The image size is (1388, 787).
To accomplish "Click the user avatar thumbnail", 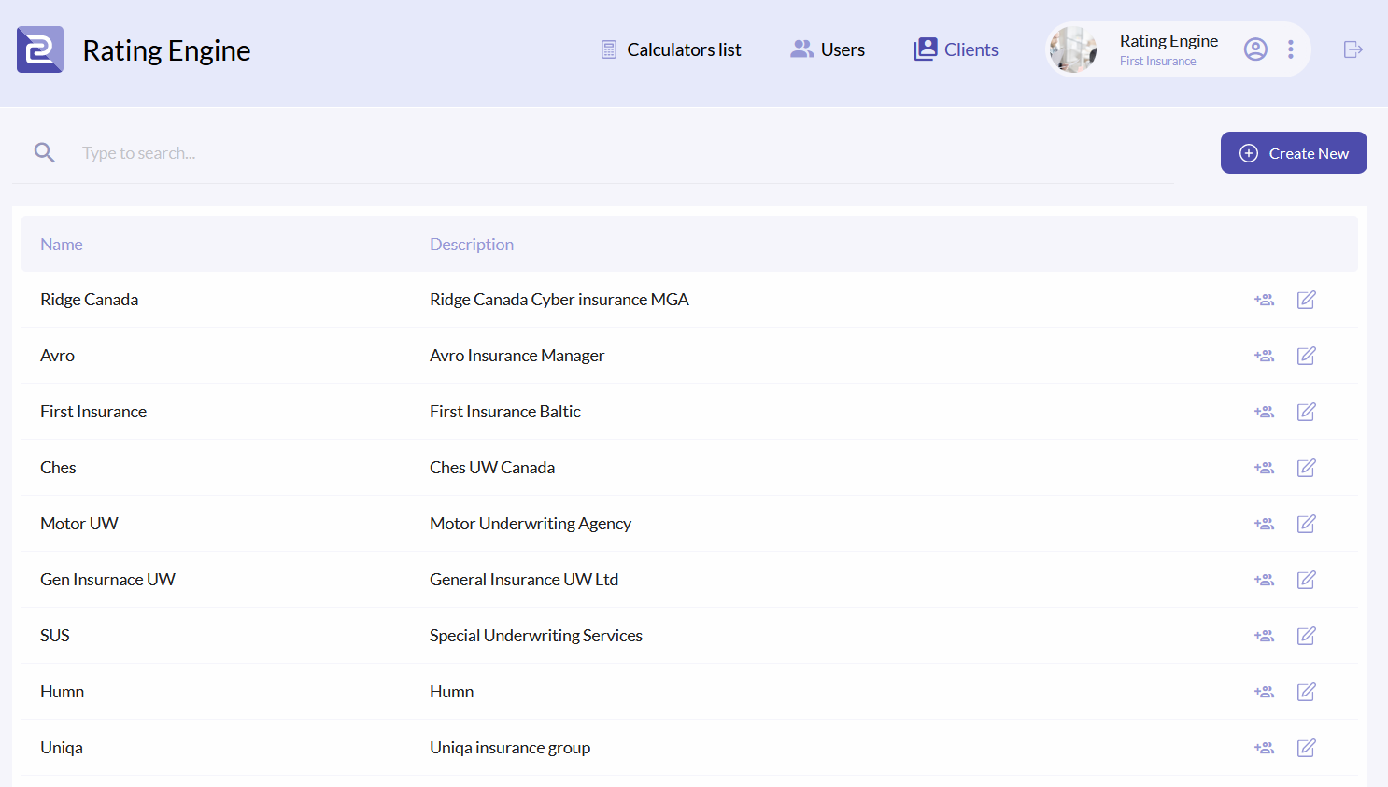I will click(1073, 49).
